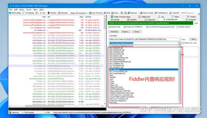
Task: Check the Match only once option
Action: coord(183,43)
